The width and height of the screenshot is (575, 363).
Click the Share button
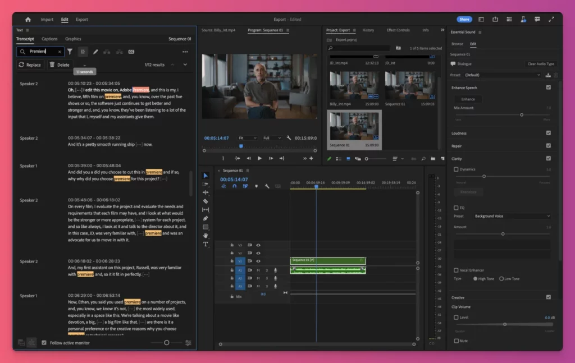(464, 20)
